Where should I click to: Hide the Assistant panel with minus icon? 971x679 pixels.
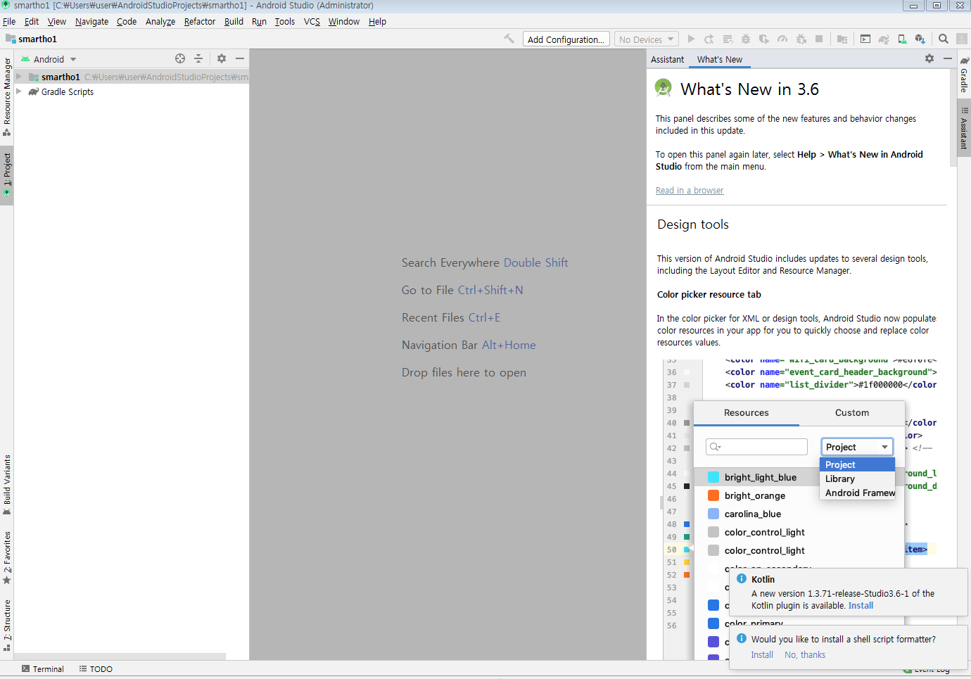tap(948, 58)
